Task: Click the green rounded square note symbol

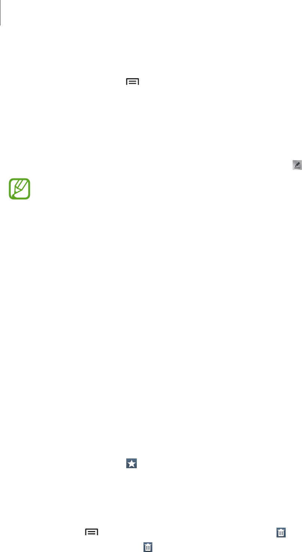Action: pyautogui.click(x=20, y=179)
